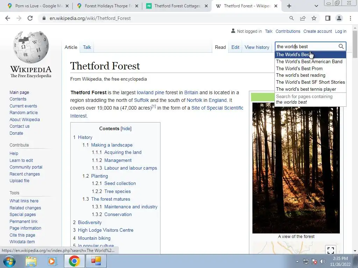Click inside the Wikipedia search field
Viewport: 358px width, 268px height.
tap(307, 46)
